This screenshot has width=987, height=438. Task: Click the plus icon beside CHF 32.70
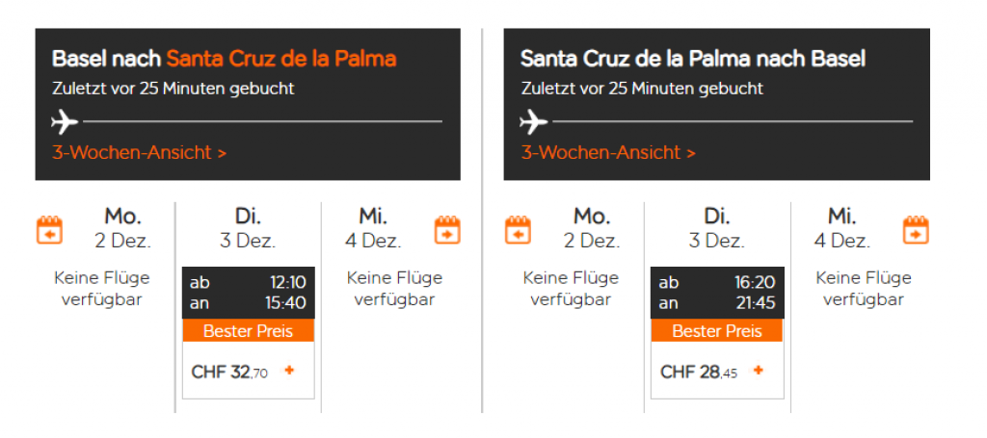pyautogui.click(x=289, y=371)
